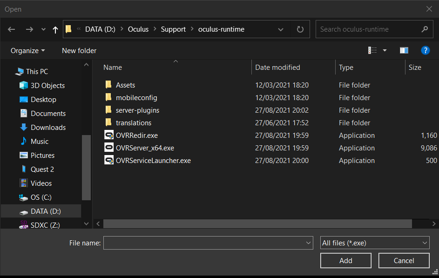Select oculus-runtime breadcrumb segment

tap(221, 29)
